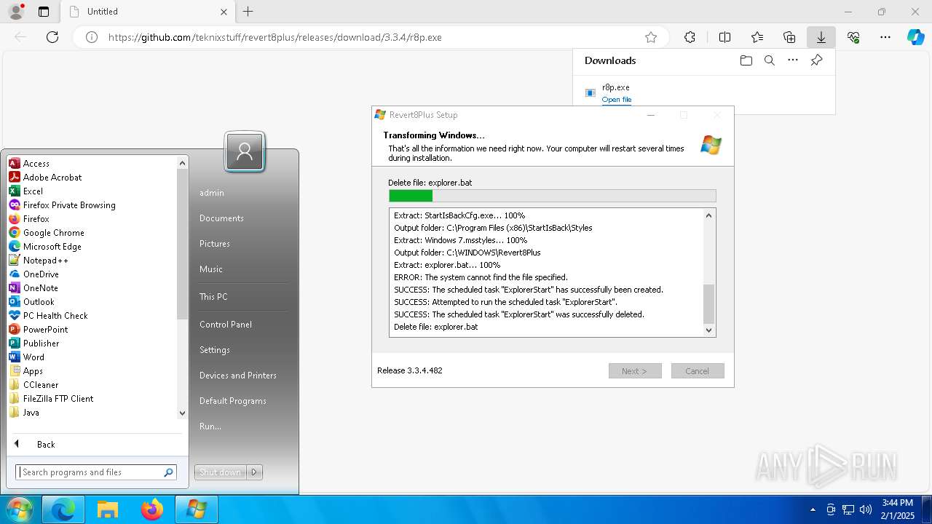Open volume icon in system tray
The width and height of the screenshot is (932, 524).
point(866,509)
